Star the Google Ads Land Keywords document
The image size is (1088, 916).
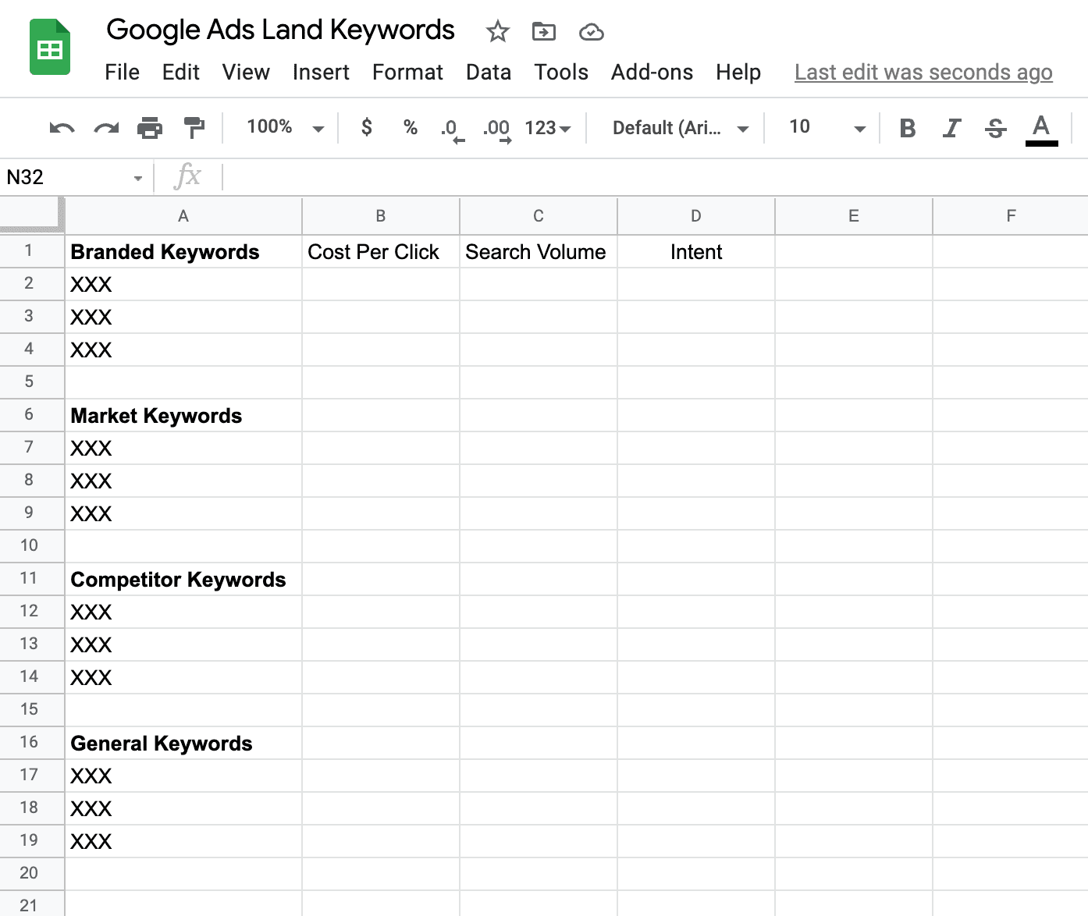pyautogui.click(x=497, y=32)
